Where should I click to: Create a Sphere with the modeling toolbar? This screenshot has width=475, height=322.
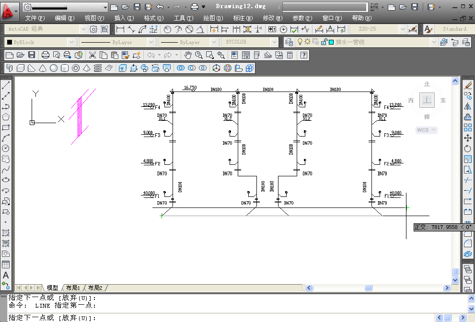(x=54, y=68)
